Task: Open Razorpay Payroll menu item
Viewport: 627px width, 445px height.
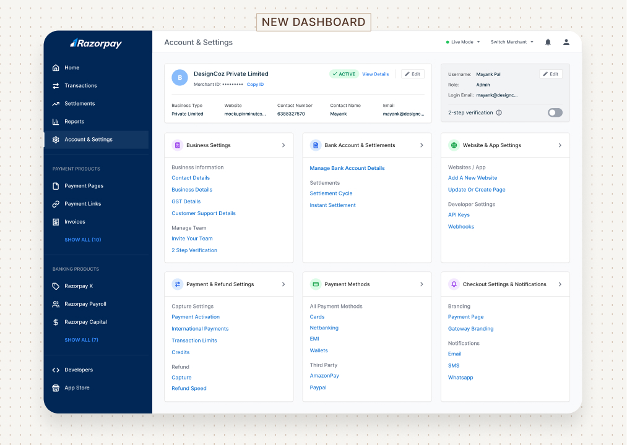Action: (x=97, y=304)
